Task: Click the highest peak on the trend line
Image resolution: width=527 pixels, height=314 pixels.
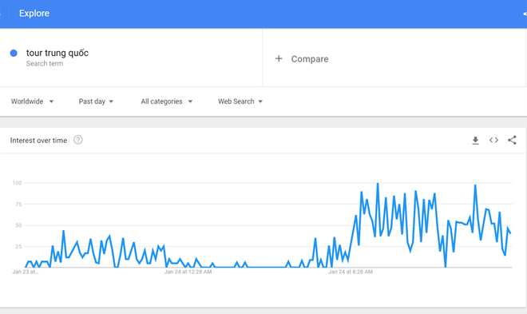Action: (x=378, y=184)
